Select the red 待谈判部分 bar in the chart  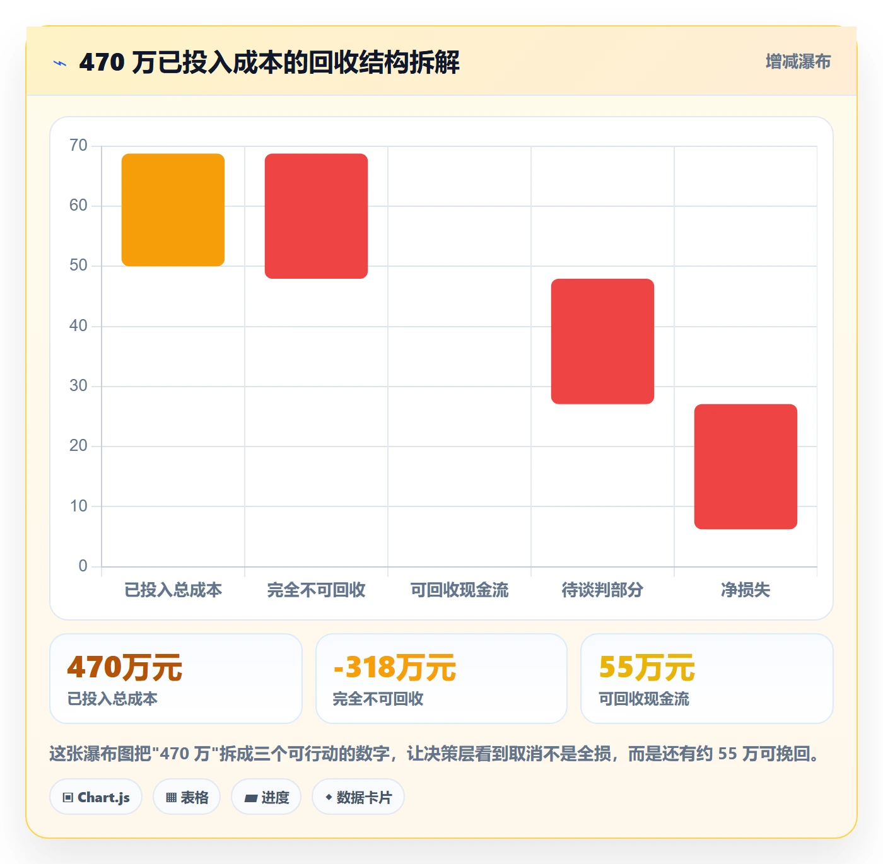point(602,341)
